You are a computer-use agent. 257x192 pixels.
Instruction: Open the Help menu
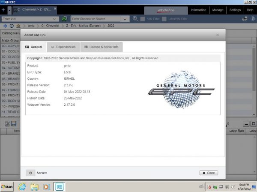point(250,10)
